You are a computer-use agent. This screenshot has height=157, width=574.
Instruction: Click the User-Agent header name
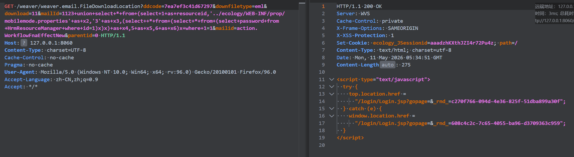[20, 72]
